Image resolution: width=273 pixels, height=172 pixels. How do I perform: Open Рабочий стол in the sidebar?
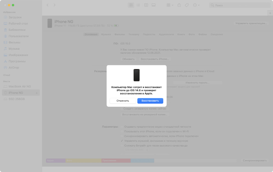click(x=18, y=23)
